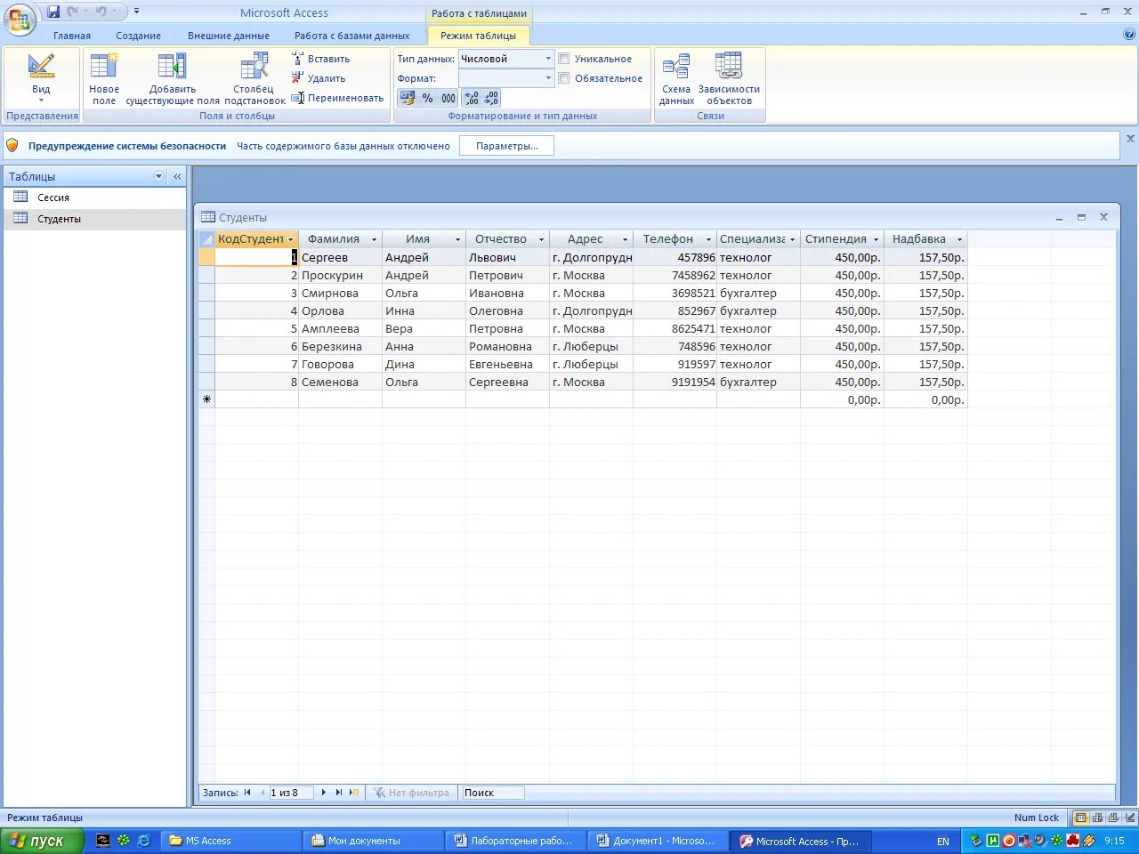The image size is (1139, 854).
Task: Open the Фамилия column filter arrow
Action: pyautogui.click(x=374, y=239)
